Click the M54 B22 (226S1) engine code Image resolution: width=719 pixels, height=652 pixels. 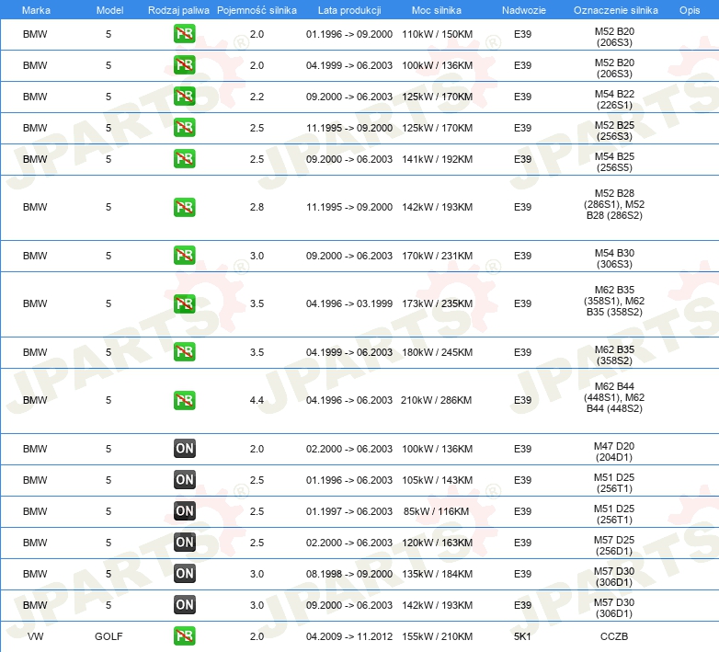[x=613, y=97]
